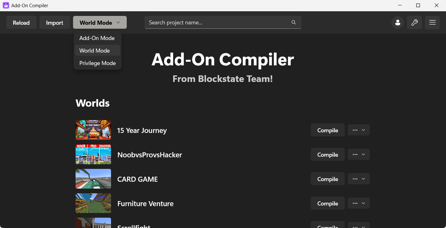Screen dimensions: 446x228
Task: Open the wrench settings tool
Action: (415, 23)
